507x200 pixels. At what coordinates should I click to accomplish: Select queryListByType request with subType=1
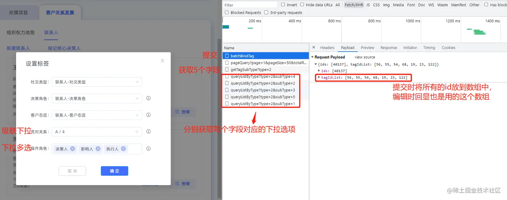click(x=266, y=104)
